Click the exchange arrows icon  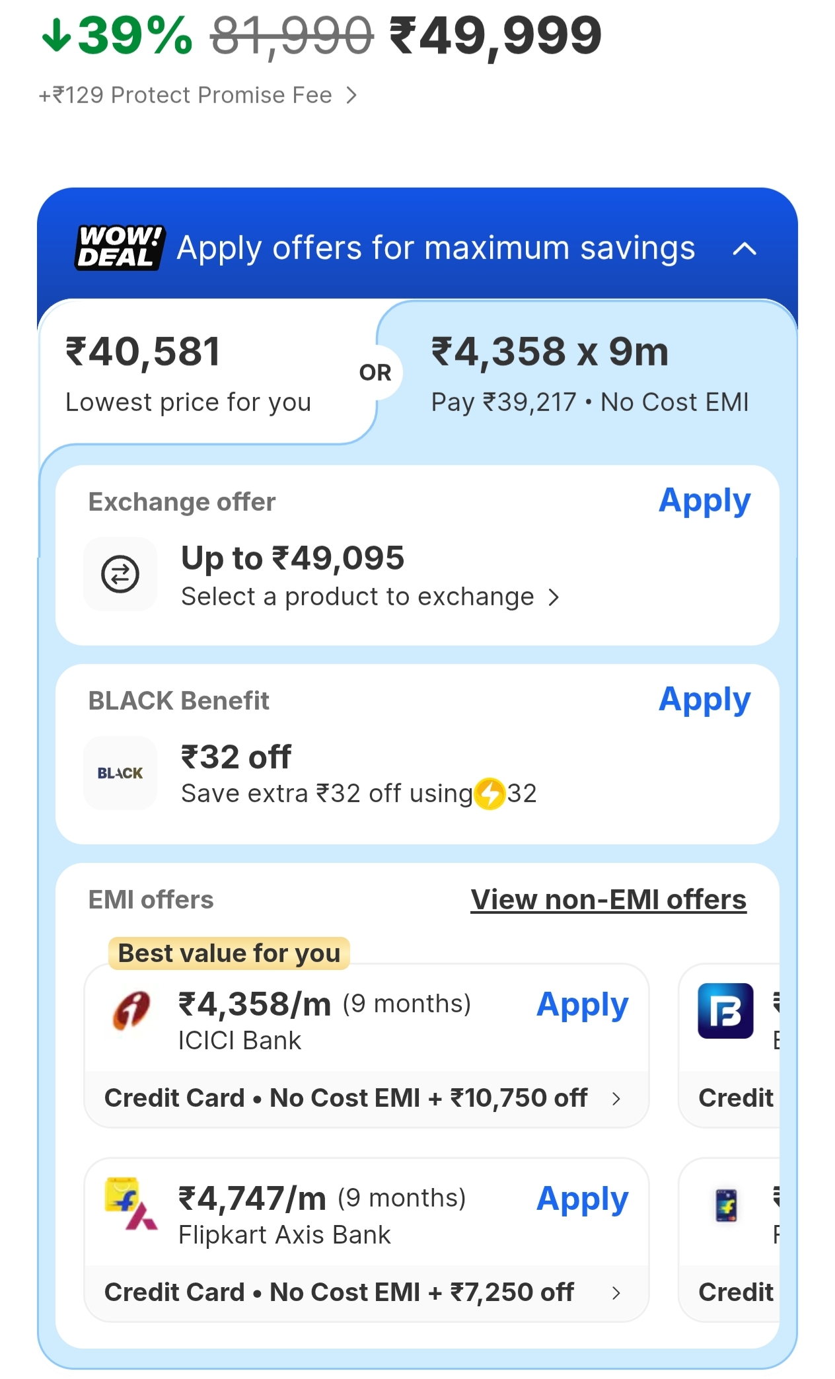[x=120, y=574]
